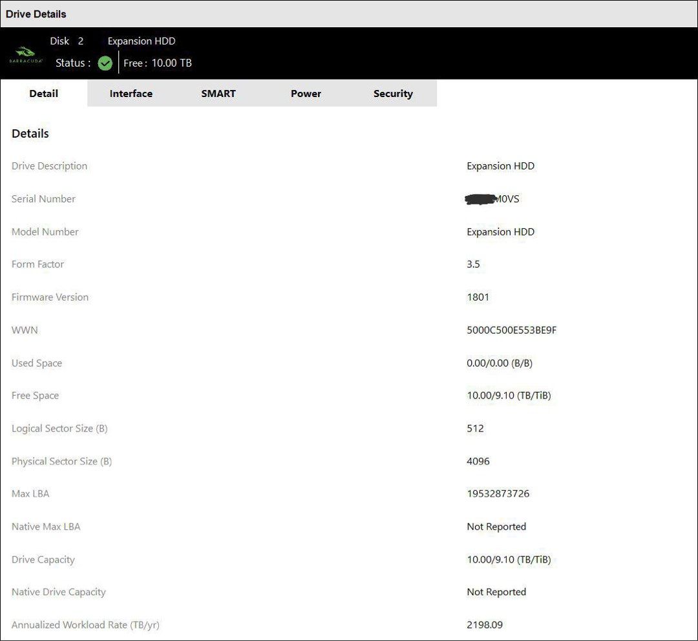Click the Form Factor value 3.5
The image size is (698, 641).
point(473,264)
